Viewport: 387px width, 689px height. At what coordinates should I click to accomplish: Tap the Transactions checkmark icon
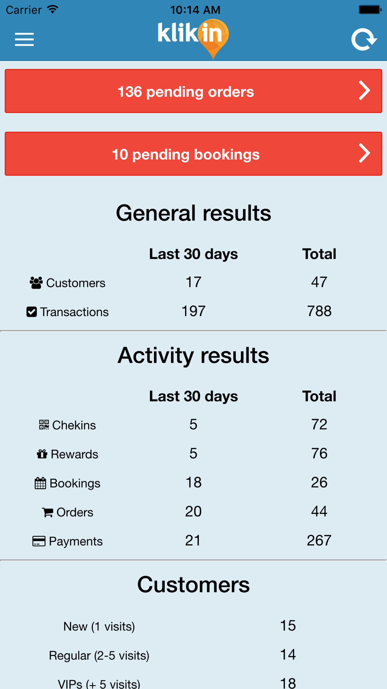pos(32,312)
